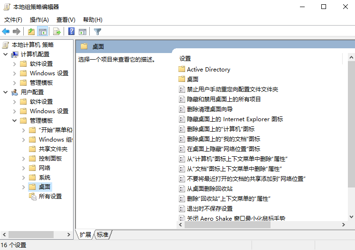
Task: Click the Export list toolbar icon
Action: point(57,32)
